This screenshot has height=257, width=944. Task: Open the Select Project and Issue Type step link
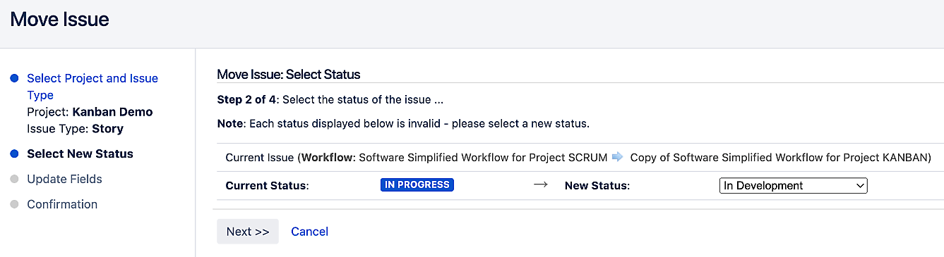[92, 87]
